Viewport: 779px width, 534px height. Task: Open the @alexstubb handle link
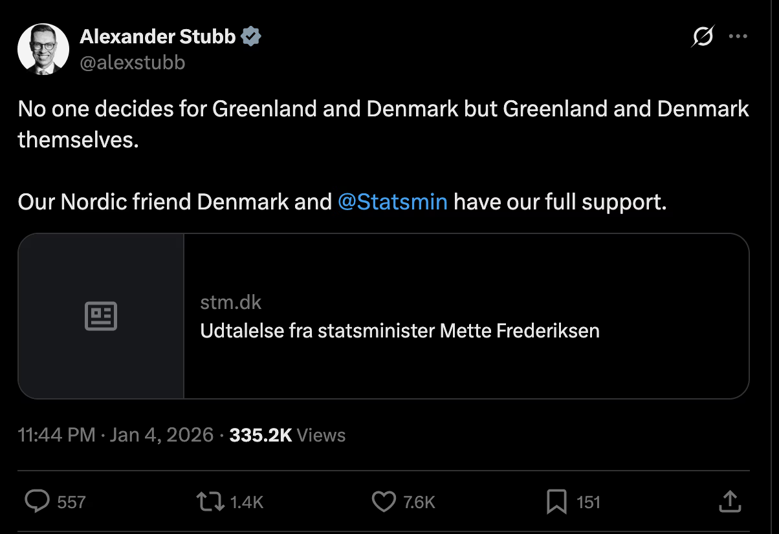click(132, 62)
